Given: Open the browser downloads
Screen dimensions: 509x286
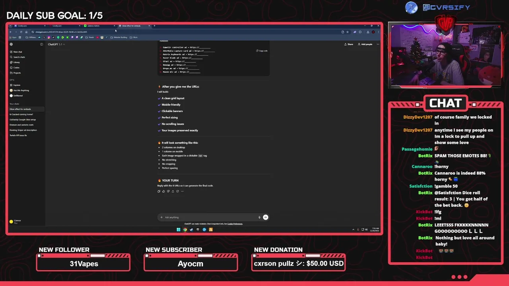Looking at the screenshot, I should pos(368,32).
